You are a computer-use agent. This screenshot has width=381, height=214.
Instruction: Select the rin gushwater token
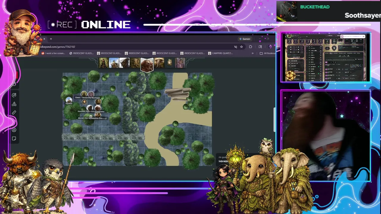click(x=98, y=108)
